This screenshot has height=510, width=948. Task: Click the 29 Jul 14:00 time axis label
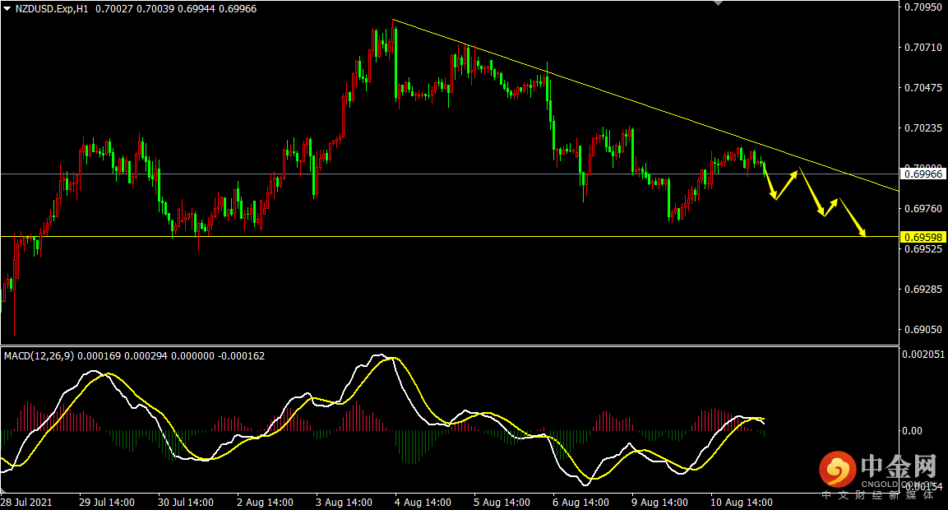click(x=106, y=502)
